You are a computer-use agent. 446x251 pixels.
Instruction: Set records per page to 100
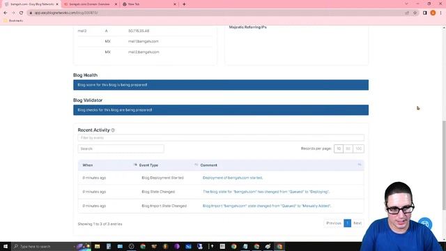[x=358, y=149]
